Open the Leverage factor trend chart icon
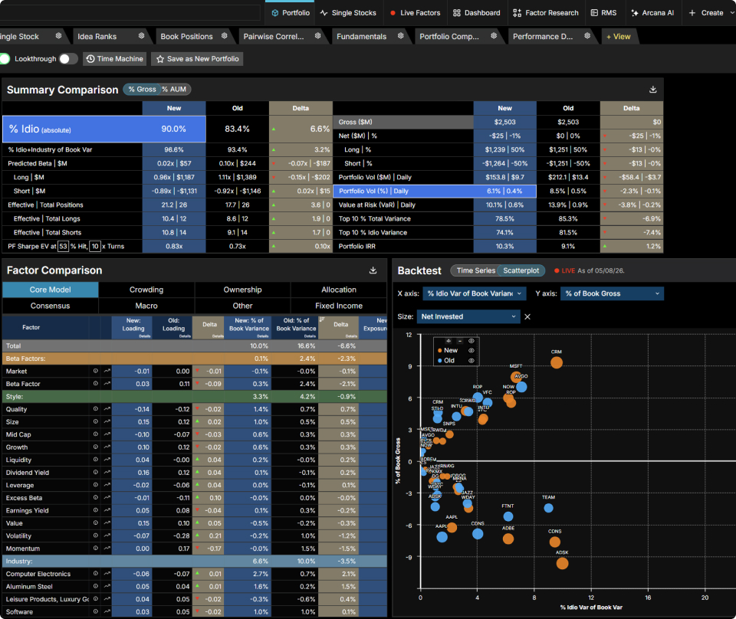 [107, 485]
